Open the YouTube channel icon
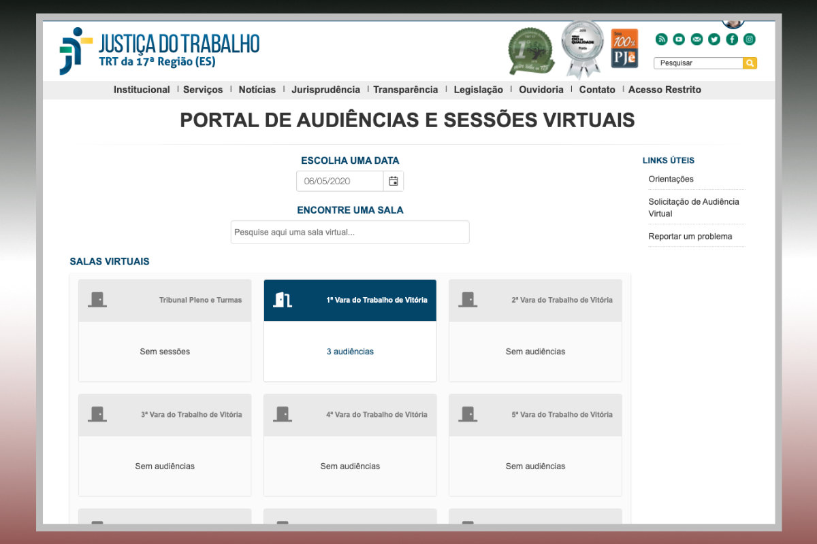Image resolution: width=817 pixels, height=544 pixels. 679,39
